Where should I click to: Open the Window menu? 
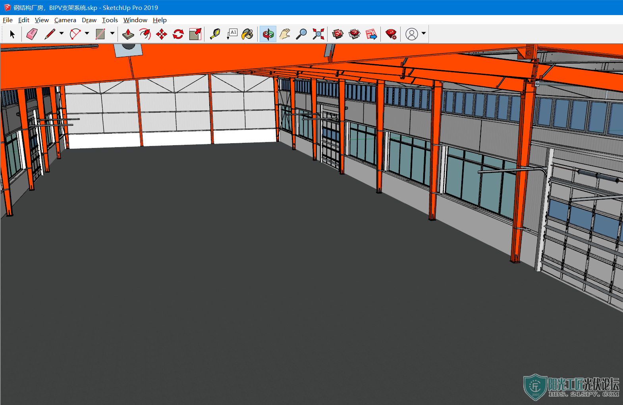pos(135,20)
